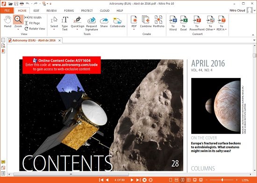Open the FORMS ribbon tab
Screen dimensions: 257x183
point(69,11)
